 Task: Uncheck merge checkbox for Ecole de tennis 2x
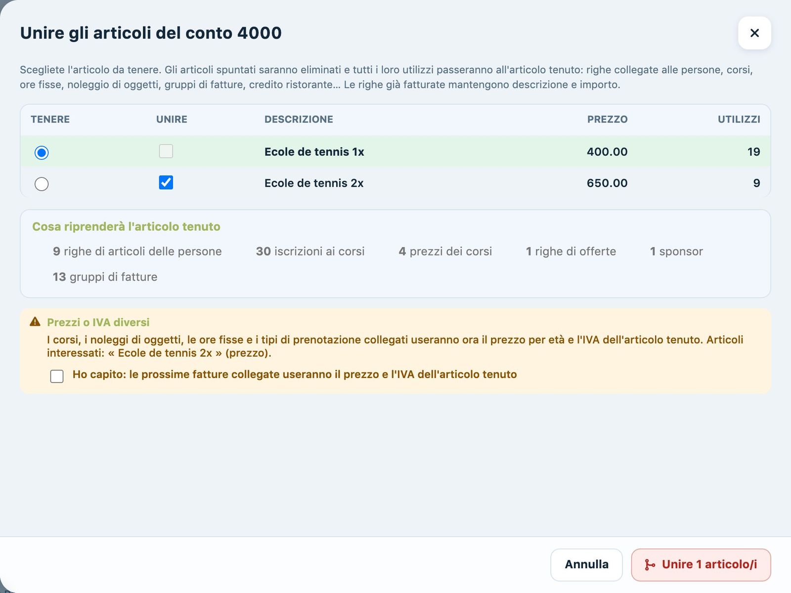(x=166, y=182)
